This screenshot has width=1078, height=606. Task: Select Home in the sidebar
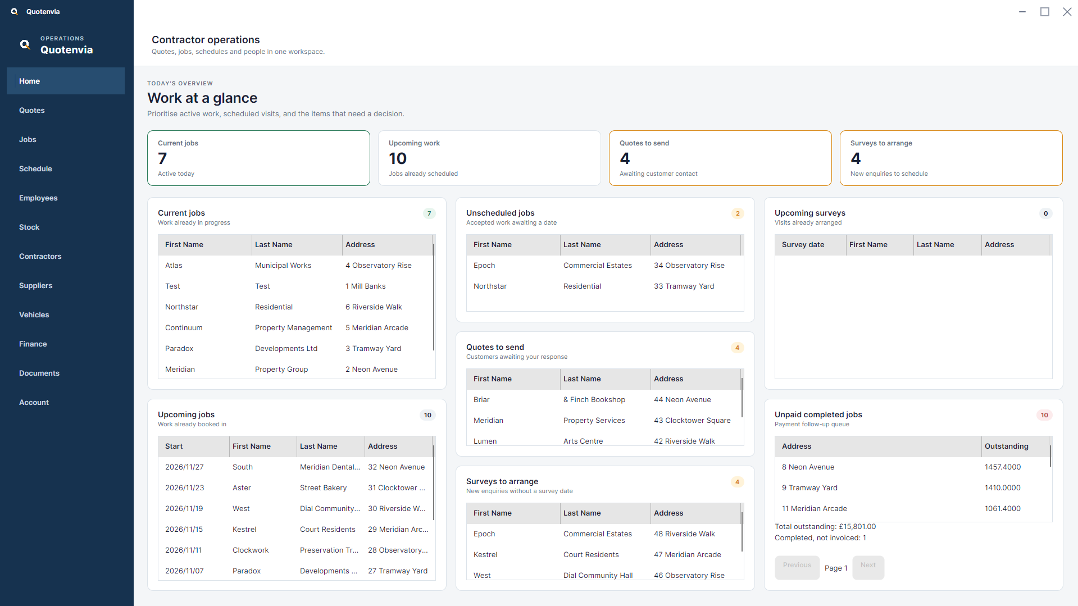pos(66,81)
